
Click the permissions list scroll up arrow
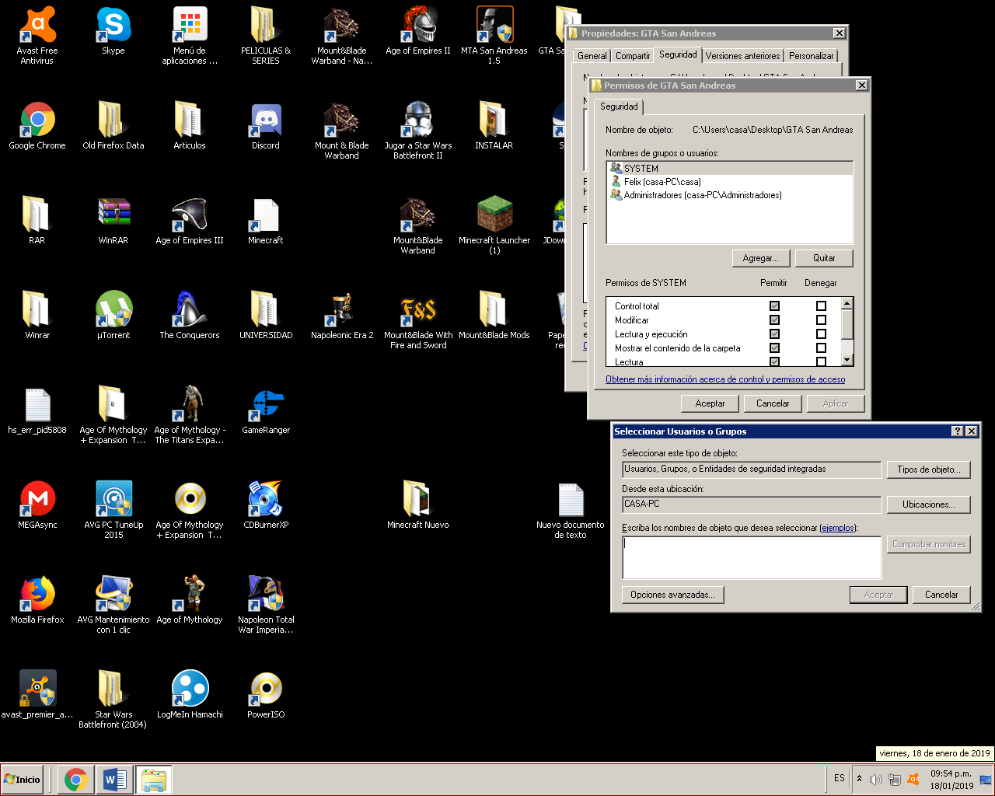tap(847, 303)
